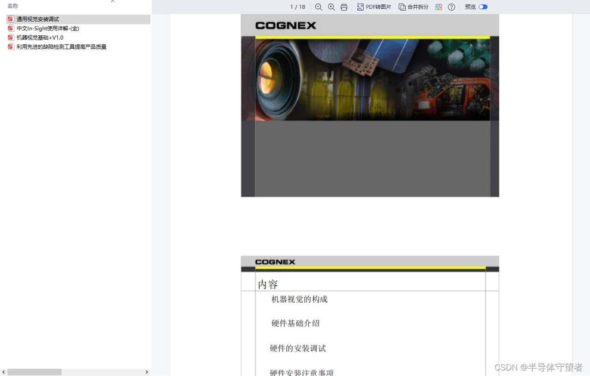Click the sort chevron above file list
This screenshot has width=590, height=376.
(112, 1)
